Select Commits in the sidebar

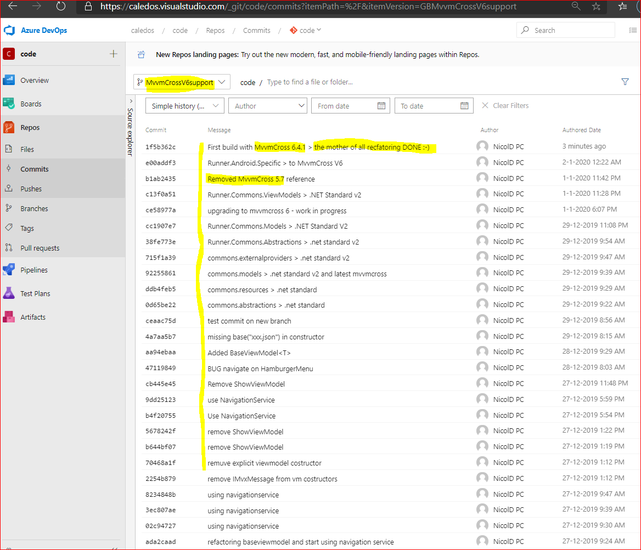pyautogui.click(x=35, y=169)
